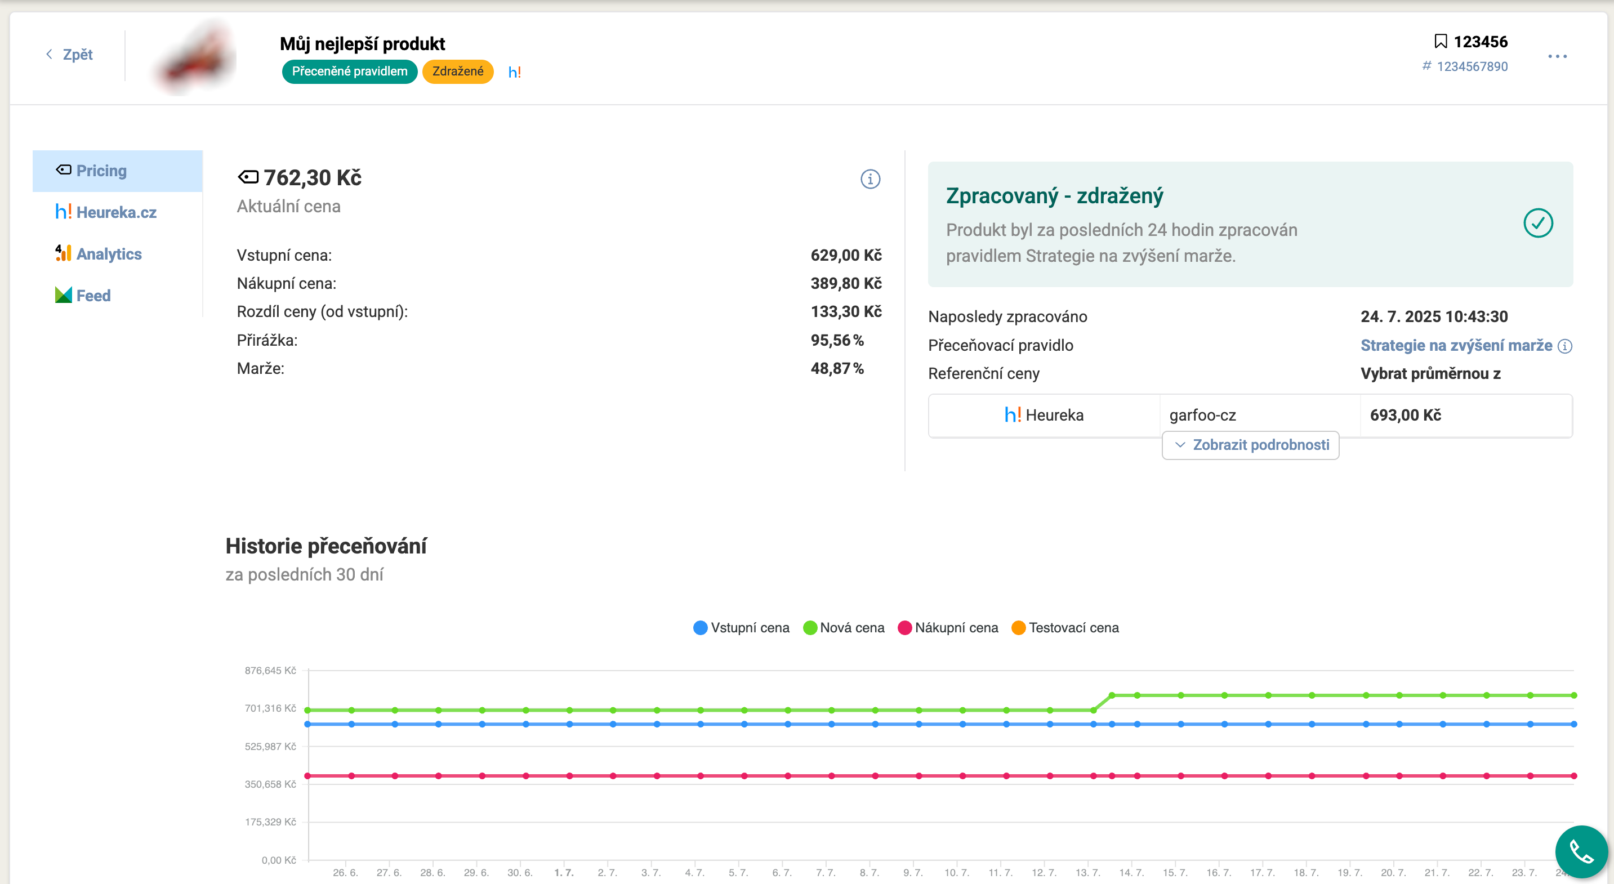The height and width of the screenshot is (884, 1614).
Task: Expand Zobrazit podrobnosti details
Action: 1251,445
